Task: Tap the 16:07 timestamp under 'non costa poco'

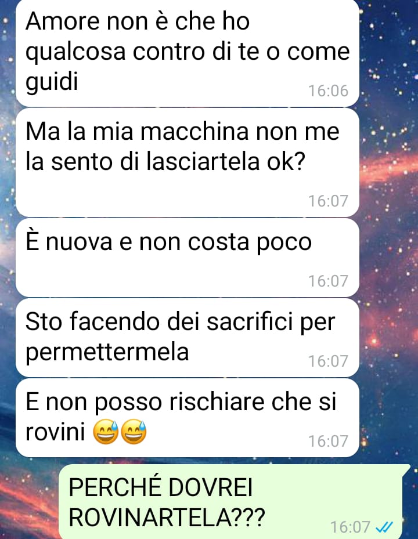Action: click(x=328, y=281)
